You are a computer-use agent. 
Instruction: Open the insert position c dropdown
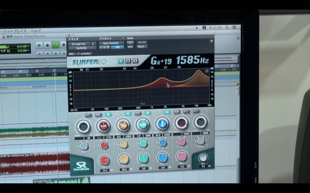(x=94, y=44)
